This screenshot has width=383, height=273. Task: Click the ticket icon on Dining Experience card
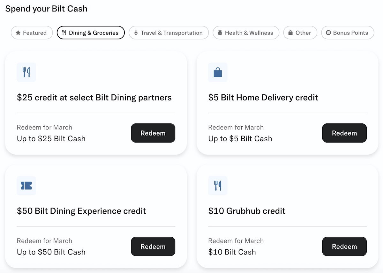tap(26, 186)
